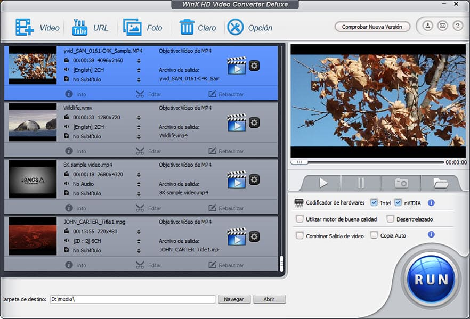Screen dimensions: 470x319
Task: Change audio track selector of Wildlife.wmv
Action: [x=139, y=127]
